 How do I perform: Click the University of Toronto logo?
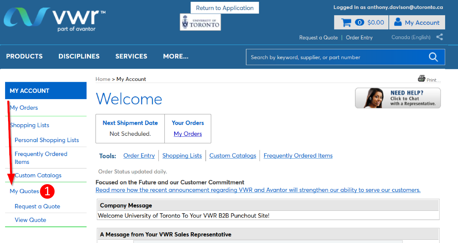tap(200, 22)
